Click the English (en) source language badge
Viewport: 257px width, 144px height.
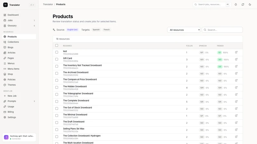click(x=72, y=30)
